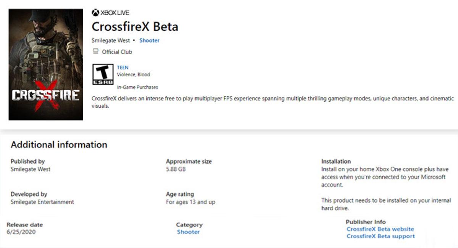Click the For ages 13 and up text
This screenshot has height=248, width=458.
(190, 202)
